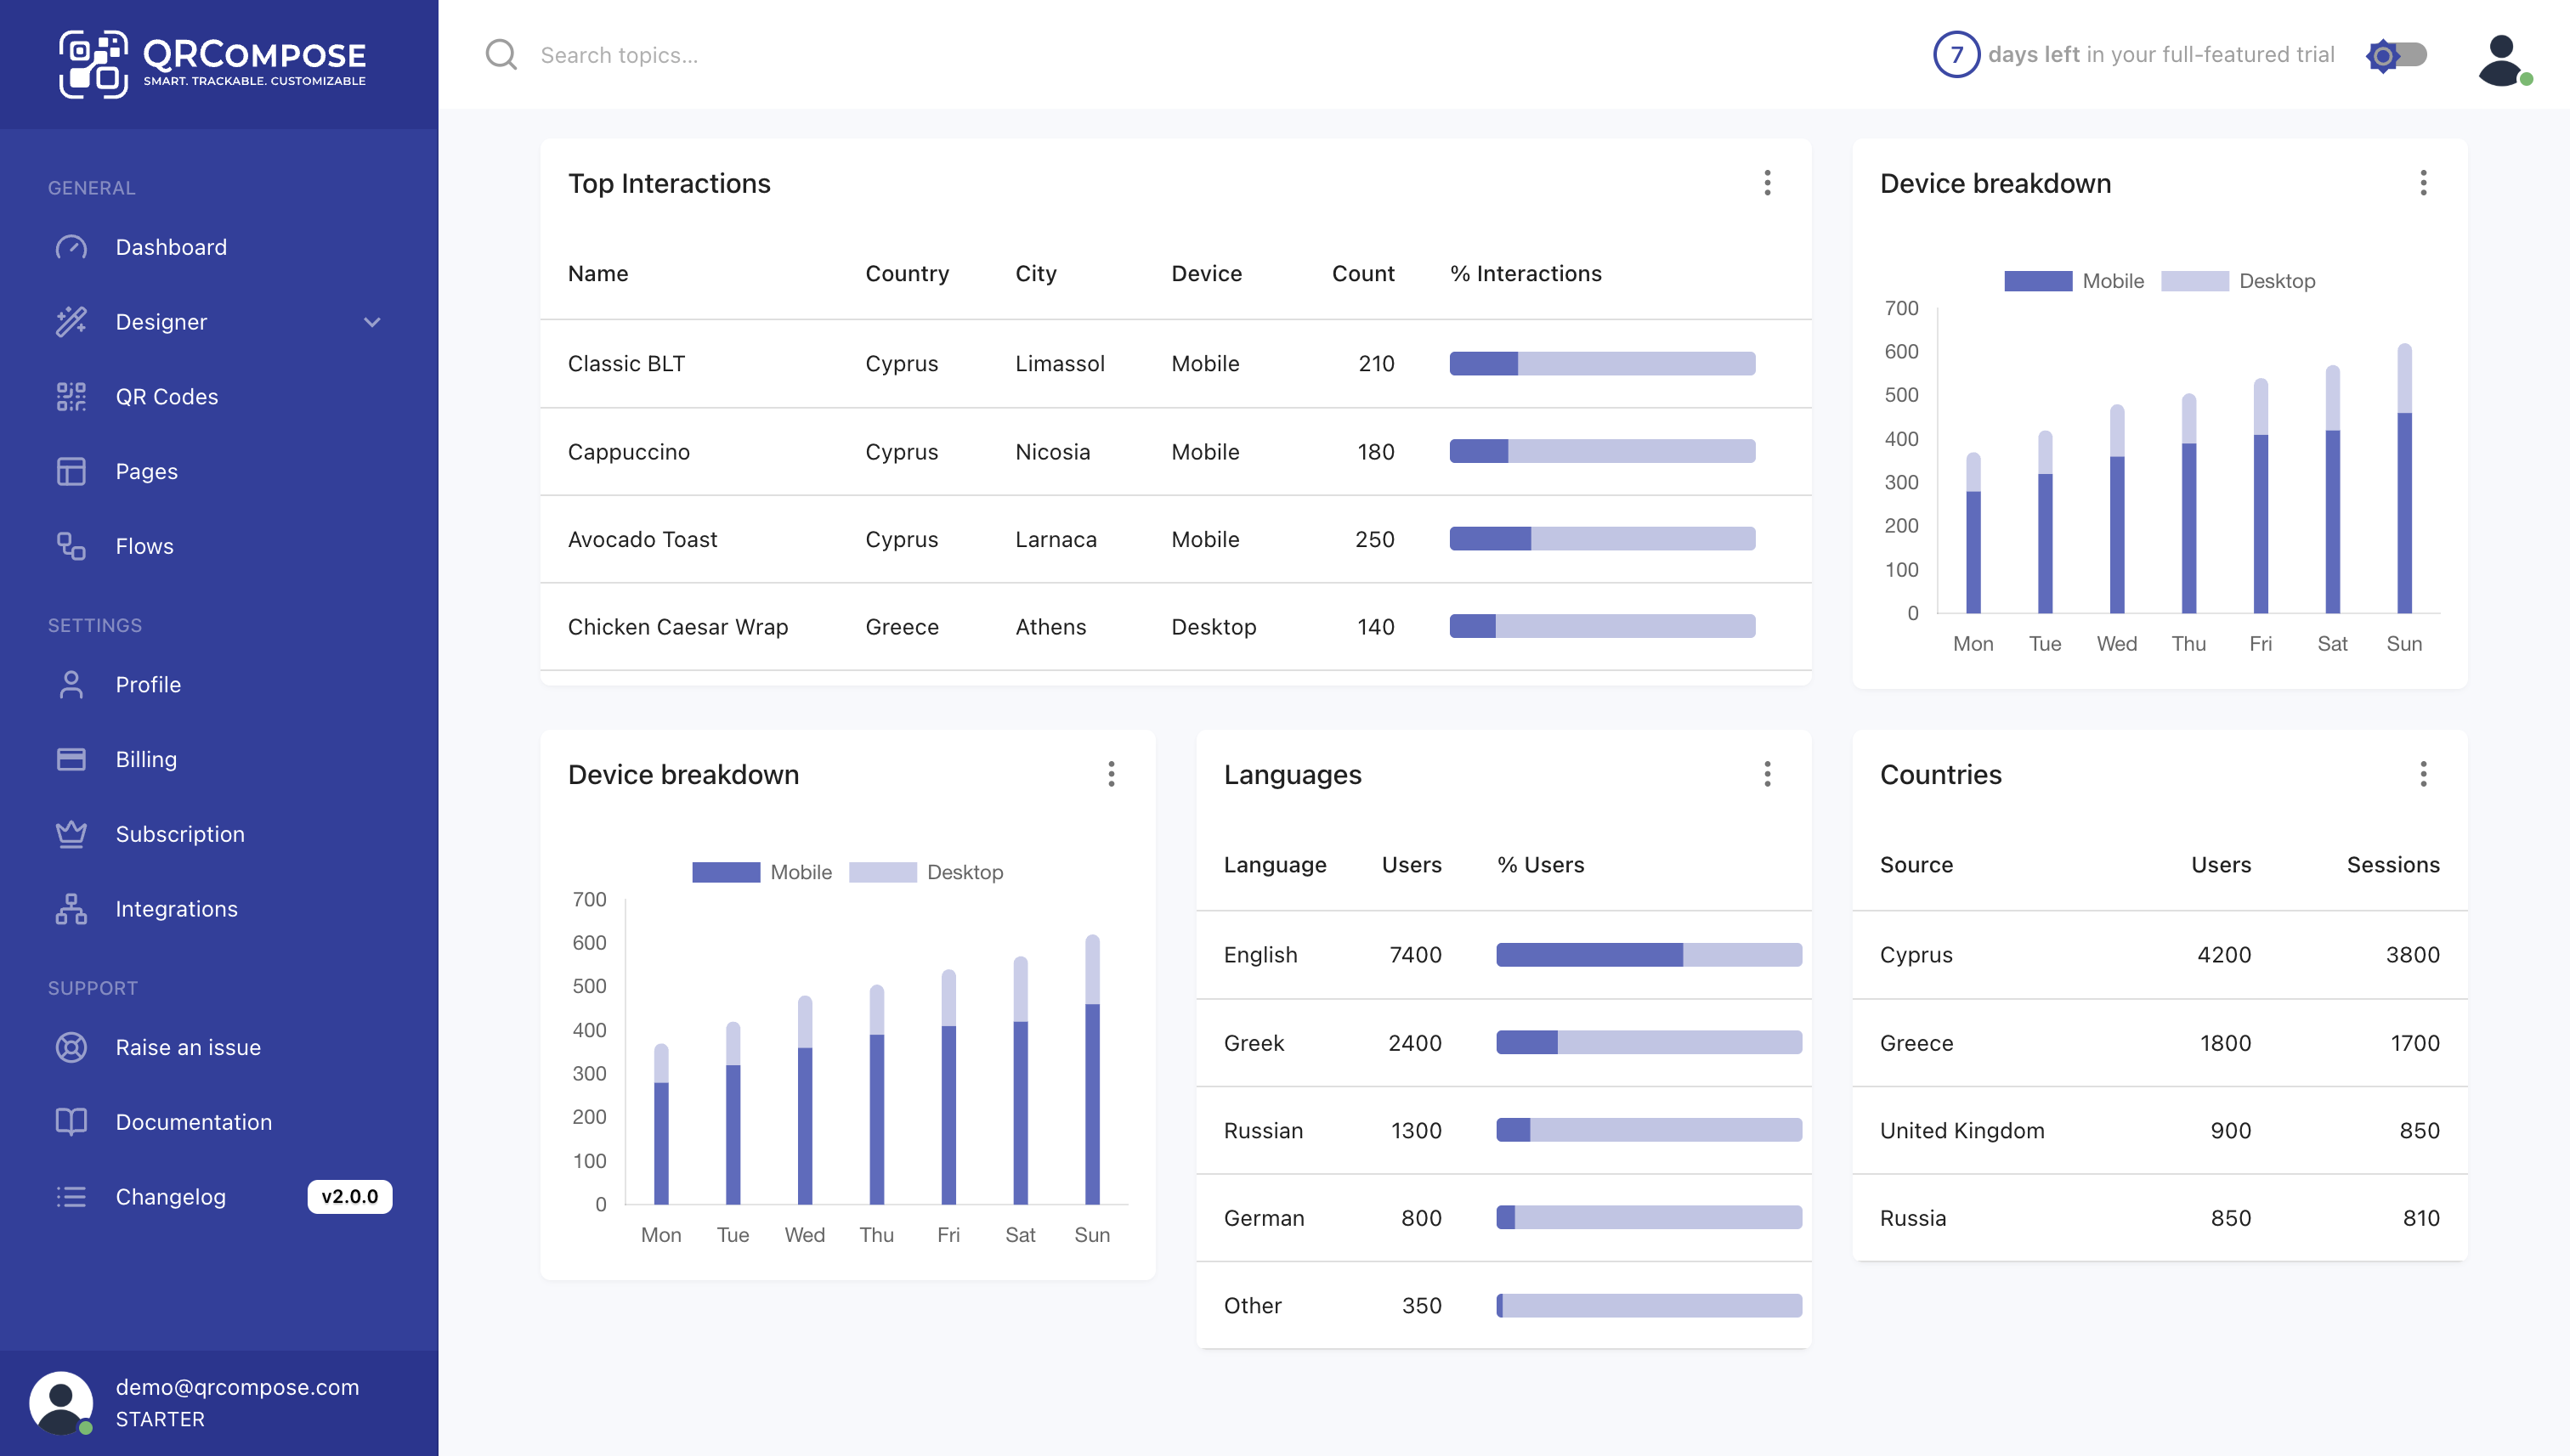Open the Profile settings icon
The image size is (2570, 1456).
click(x=71, y=684)
